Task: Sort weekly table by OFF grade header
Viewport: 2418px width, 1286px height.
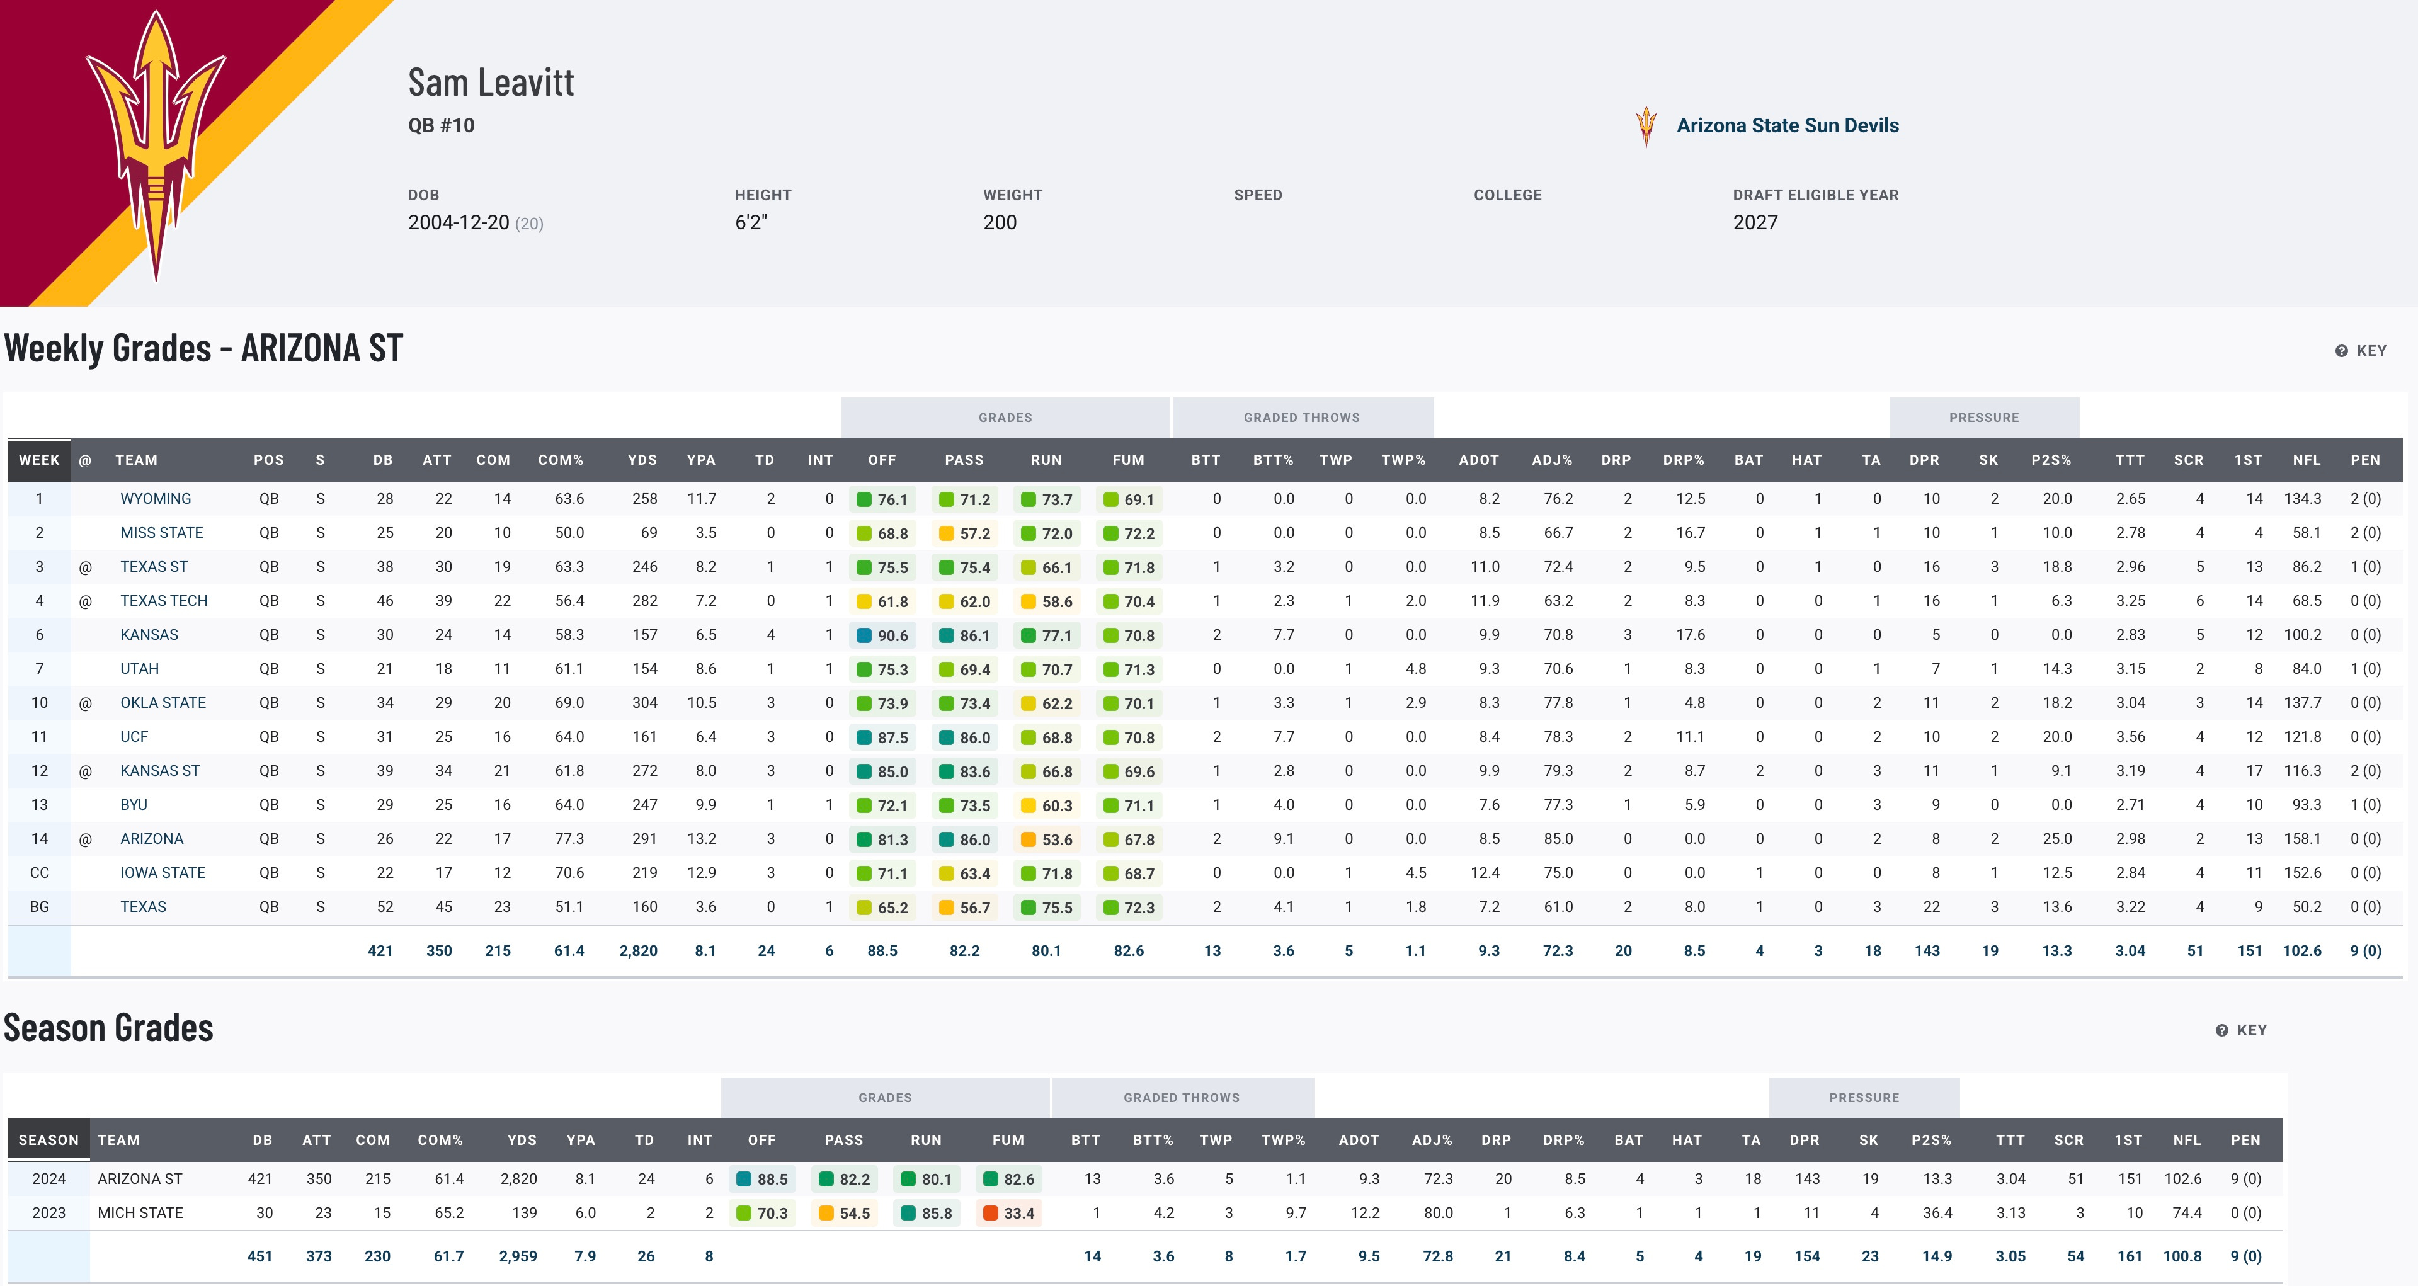Action: coord(881,460)
